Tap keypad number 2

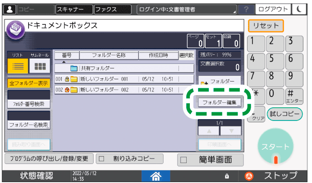pyautogui.click(x=275, y=43)
